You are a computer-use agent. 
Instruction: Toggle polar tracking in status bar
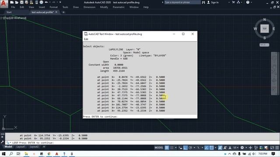(x=190, y=147)
